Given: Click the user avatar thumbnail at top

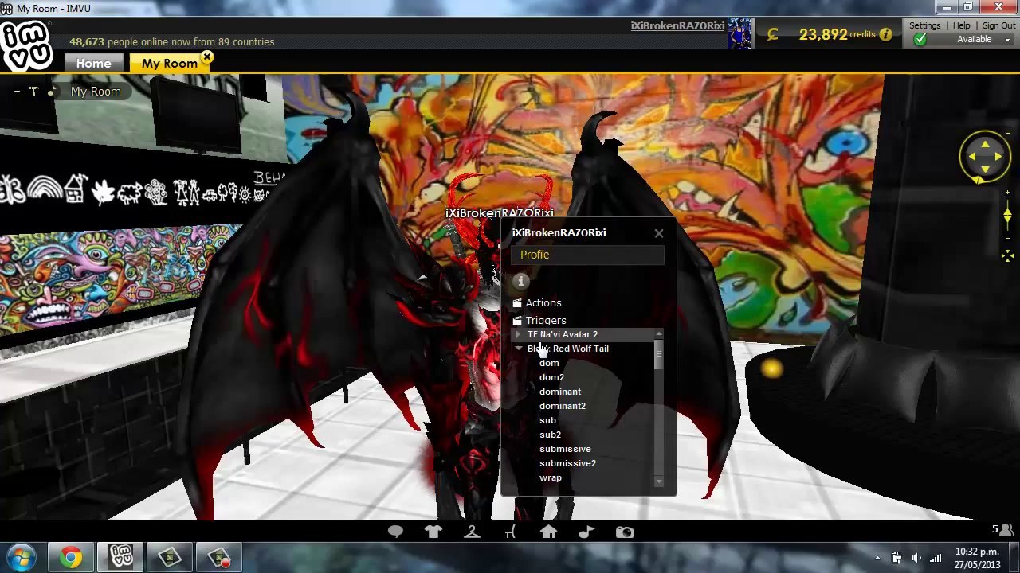Looking at the screenshot, I should [x=739, y=33].
